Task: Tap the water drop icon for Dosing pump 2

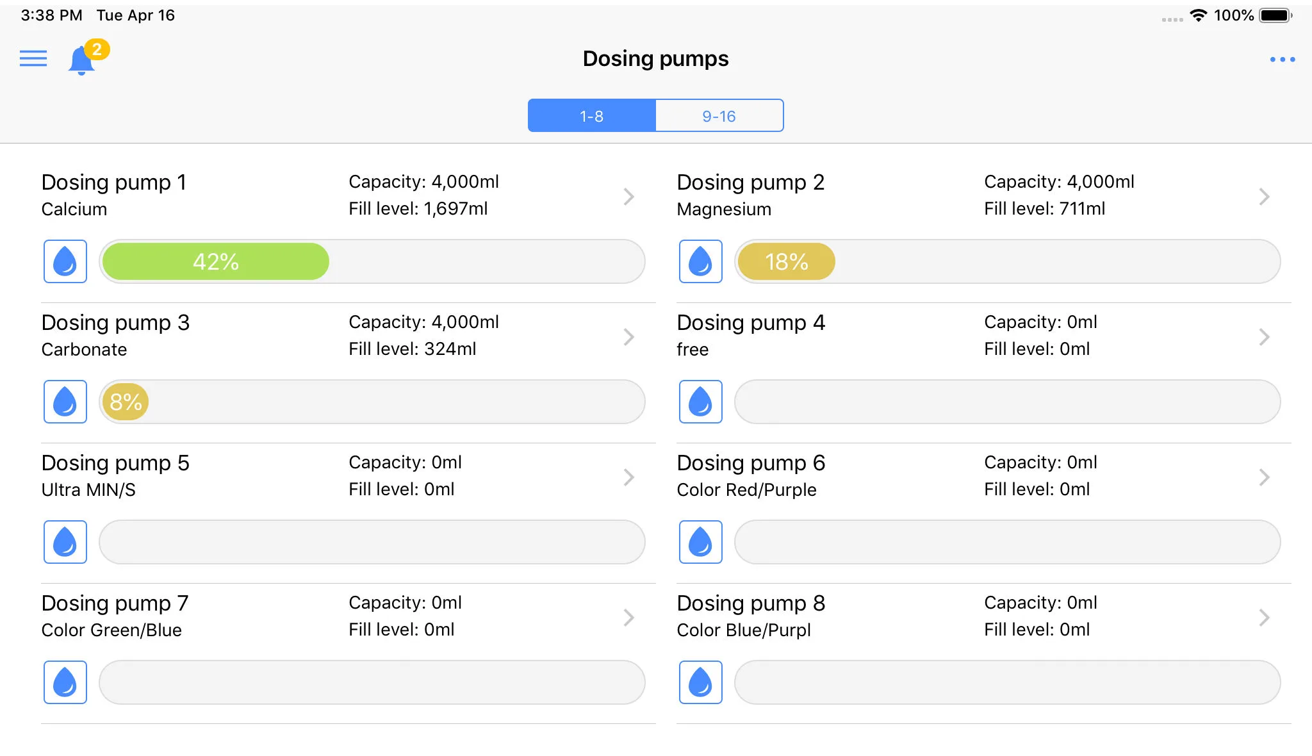Action: click(700, 261)
